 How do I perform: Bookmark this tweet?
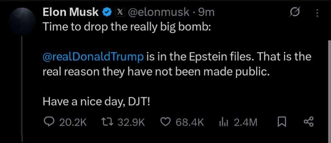pos(282,122)
